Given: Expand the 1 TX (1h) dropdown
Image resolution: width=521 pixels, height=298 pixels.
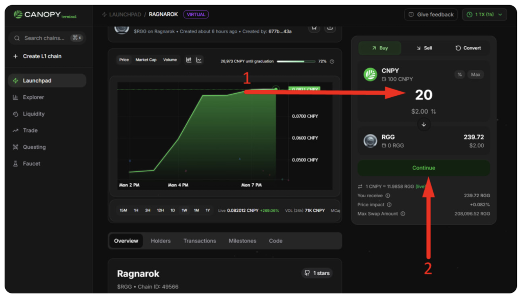Looking at the screenshot, I should 484,15.
